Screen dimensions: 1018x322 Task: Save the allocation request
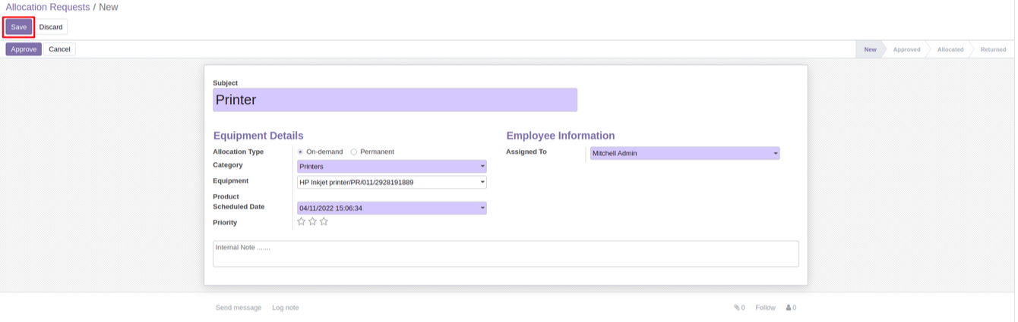[19, 27]
